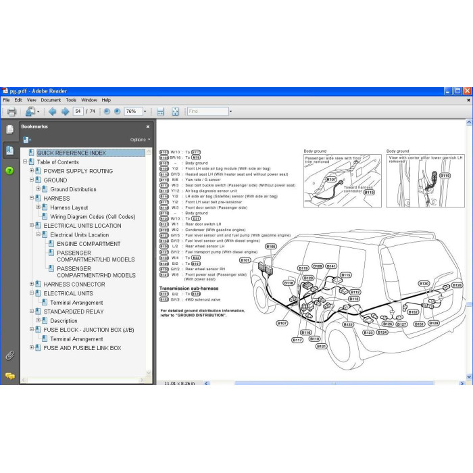Expand the HARNESS CONNECTOR node
This screenshot has width=473, height=473.
(x=32, y=284)
